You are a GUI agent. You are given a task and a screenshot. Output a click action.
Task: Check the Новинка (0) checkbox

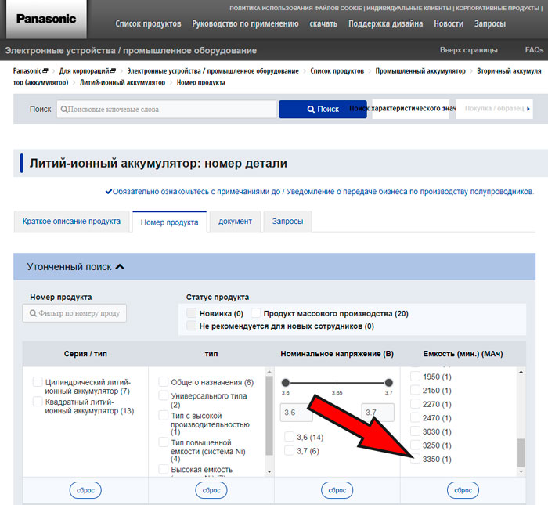click(191, 312)
